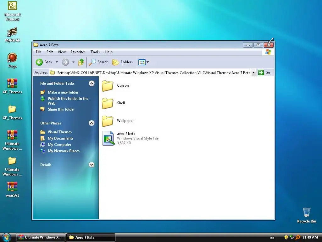
Task: Go up one folder level icon
Action: pos(81,62)
